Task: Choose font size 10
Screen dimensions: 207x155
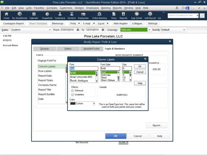Action: [124, 77]
